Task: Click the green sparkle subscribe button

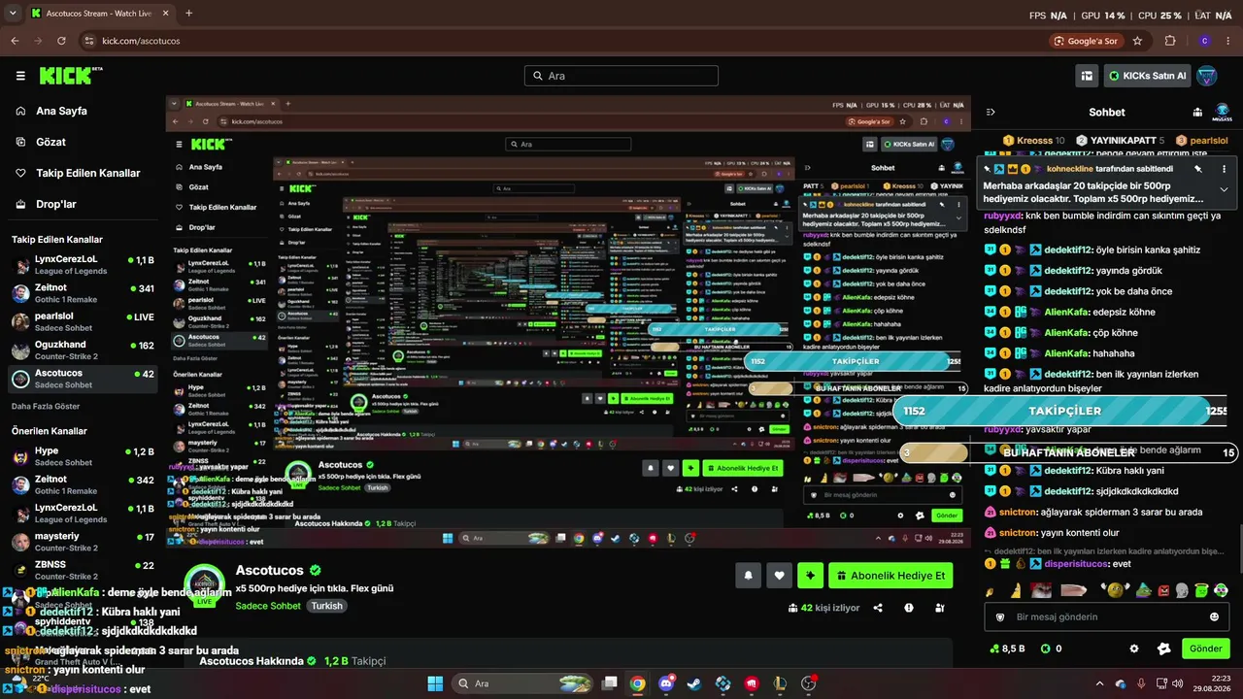Action: 810,576
